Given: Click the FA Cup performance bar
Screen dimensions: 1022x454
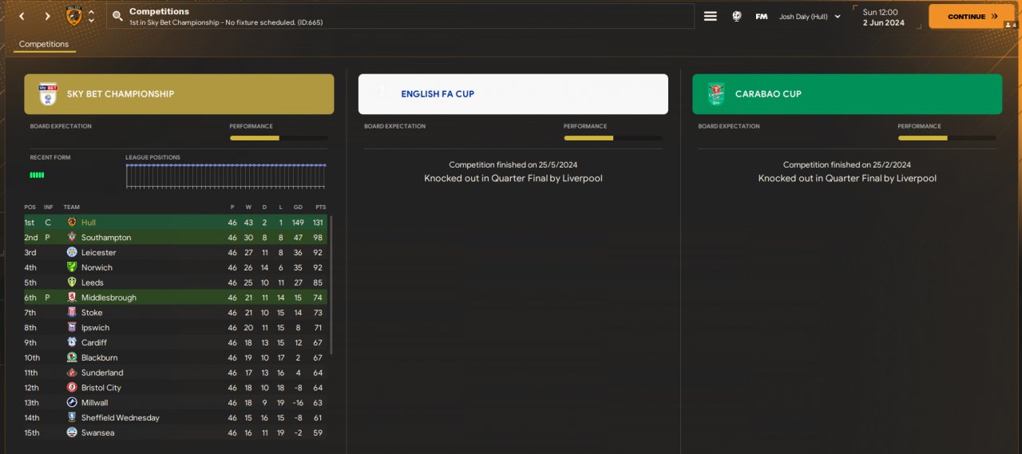Looking at the screenshot, I should coord(612,138).
